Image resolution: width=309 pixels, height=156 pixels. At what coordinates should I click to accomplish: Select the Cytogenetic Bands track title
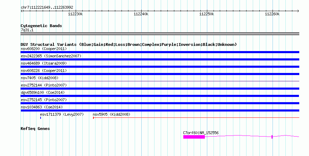(x=41, y=26)
